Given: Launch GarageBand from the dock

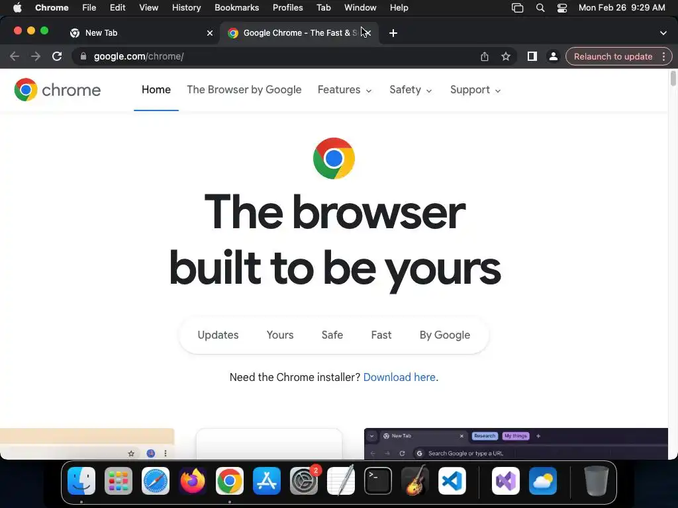Looking at the screenshot, I should click(414, 481).
